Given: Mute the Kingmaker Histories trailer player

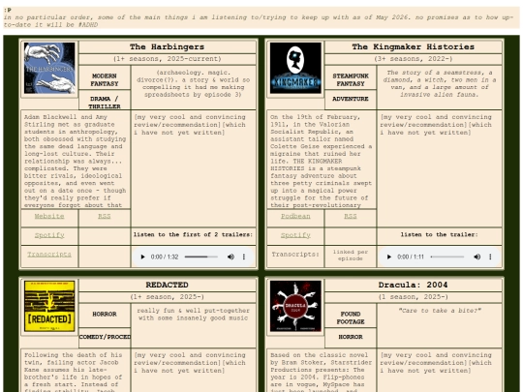Looking at the screenshot, I should tap(477, 256).
